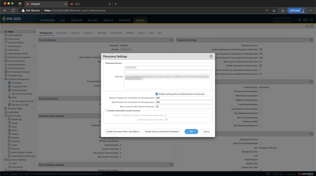Open browser downloads icon

[x=283, y=10]
